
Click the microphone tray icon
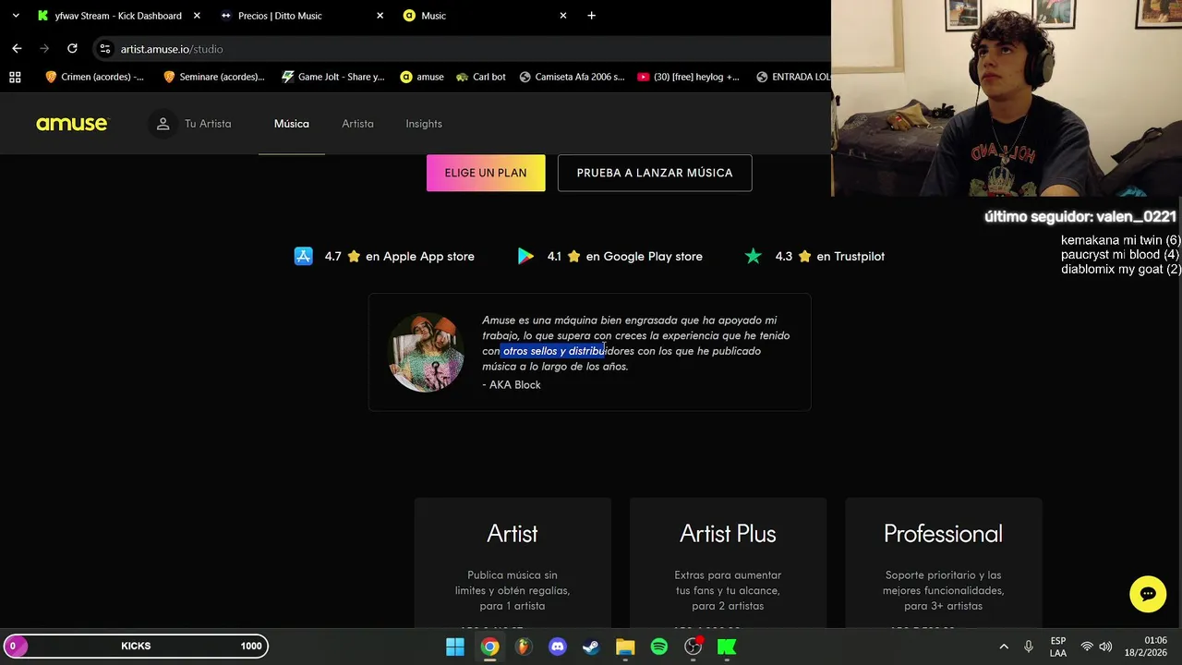[x=1029, y=647]
